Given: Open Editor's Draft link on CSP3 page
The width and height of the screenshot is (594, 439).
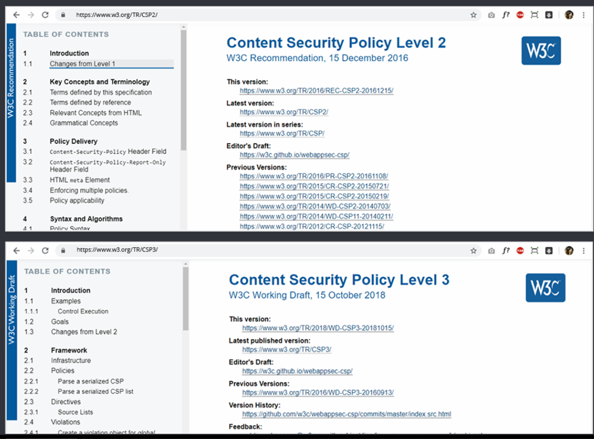Looking at the screenshot, I should pos(298,371).
